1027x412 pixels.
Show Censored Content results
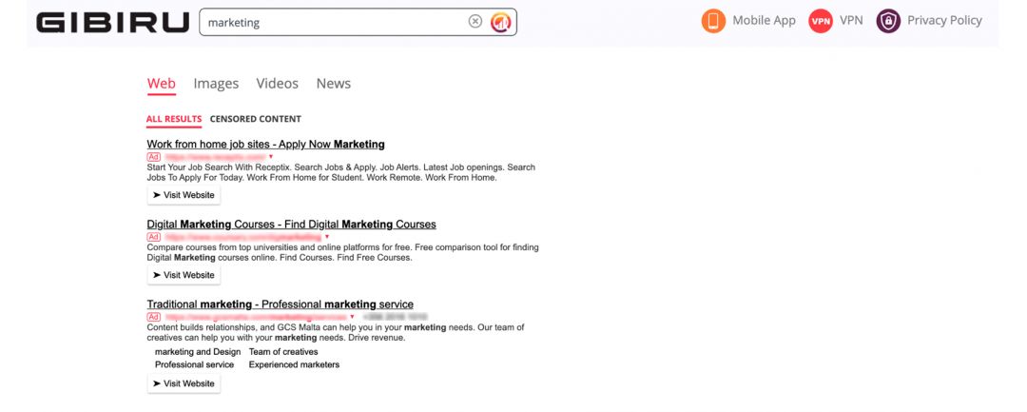pyautogui.click(x=255, y=119)
